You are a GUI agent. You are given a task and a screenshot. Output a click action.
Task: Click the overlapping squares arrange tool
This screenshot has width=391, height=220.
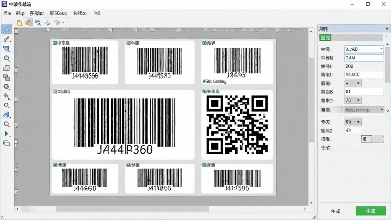[6, 78]
